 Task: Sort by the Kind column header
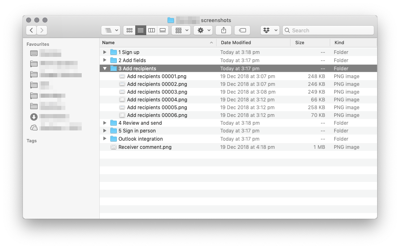click(353, 43)
